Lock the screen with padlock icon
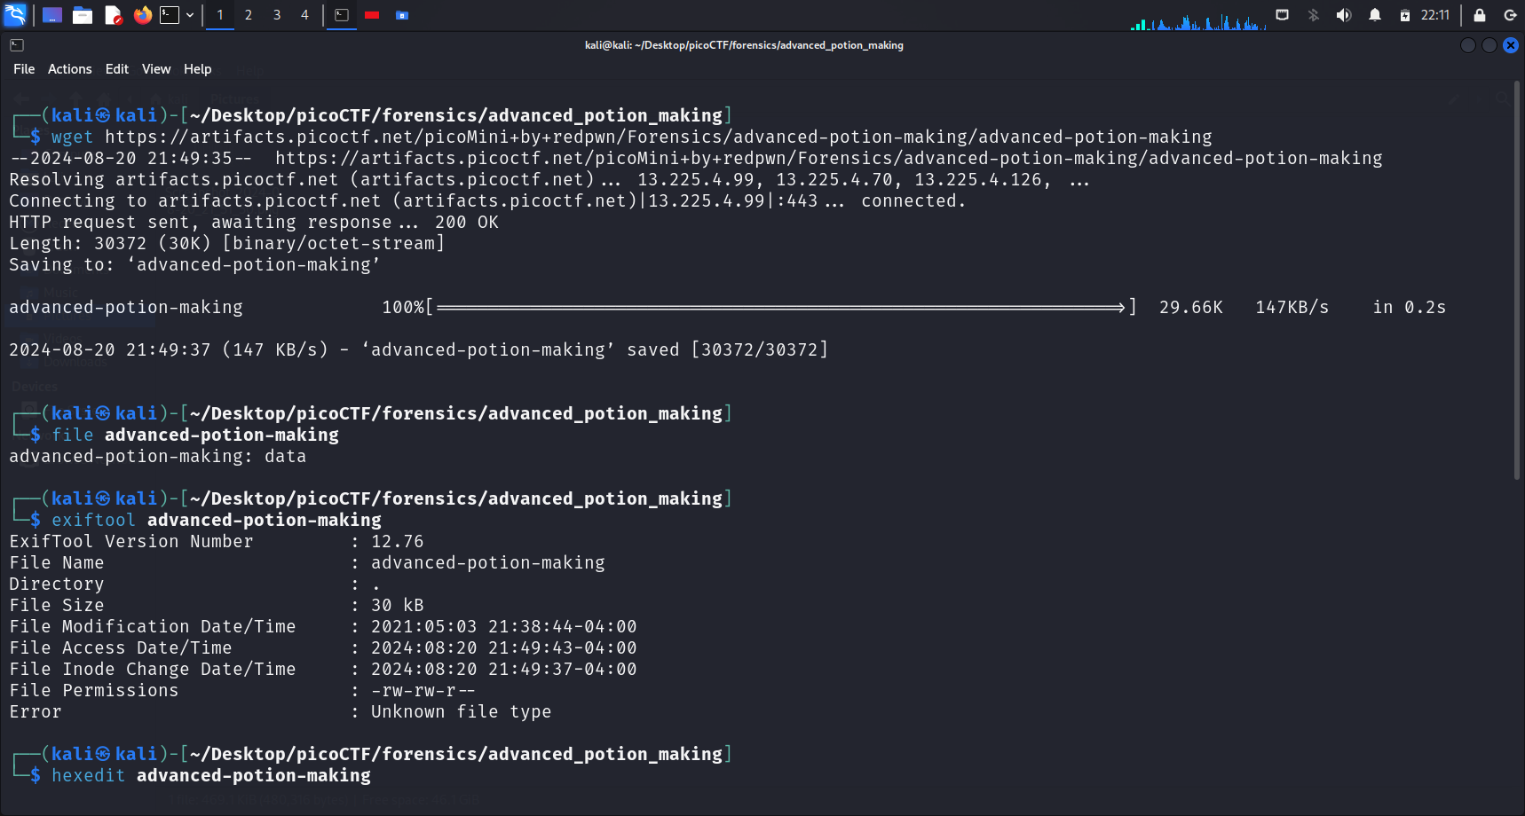The width and height of the screenshot is (1525, 816). point(1479,15)
